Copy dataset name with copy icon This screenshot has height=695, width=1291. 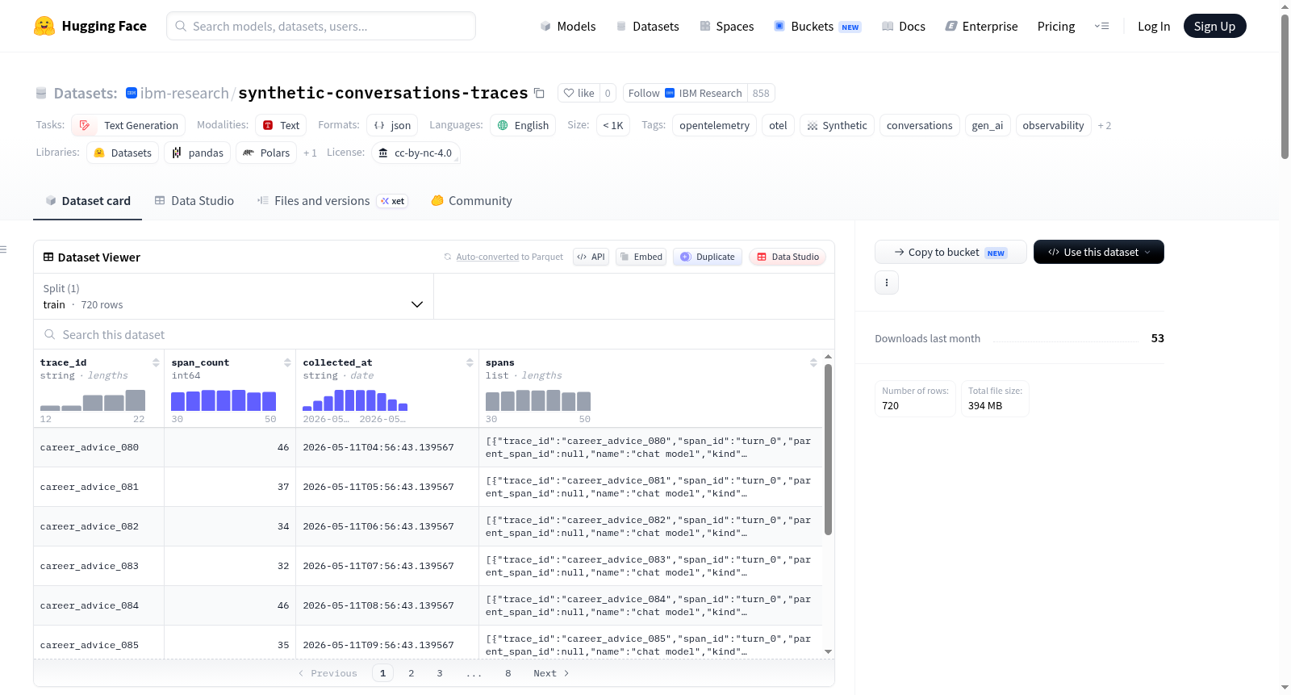point(539,93)
